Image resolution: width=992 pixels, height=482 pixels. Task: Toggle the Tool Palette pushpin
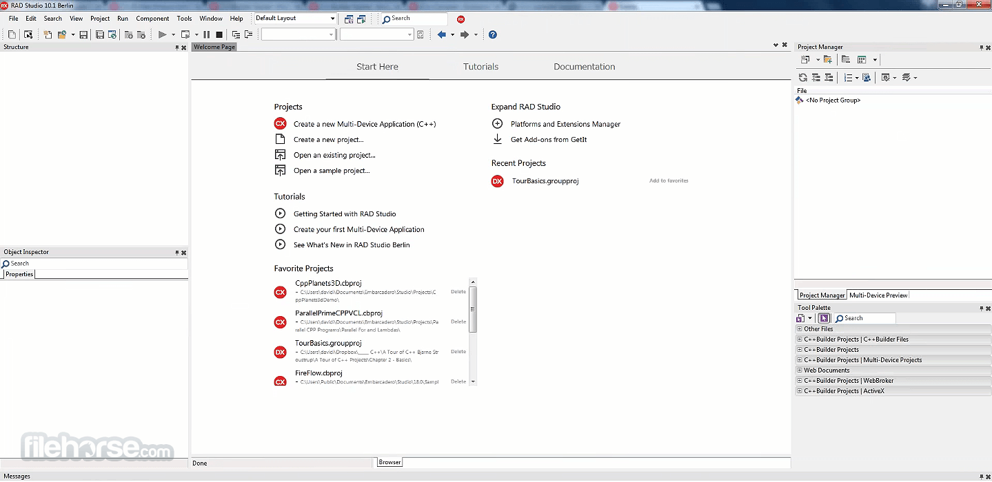click(x=981, y=308)
